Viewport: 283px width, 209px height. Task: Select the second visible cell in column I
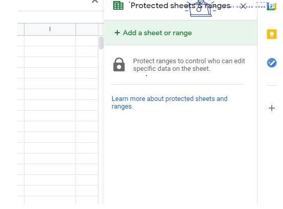coord(50,51)
